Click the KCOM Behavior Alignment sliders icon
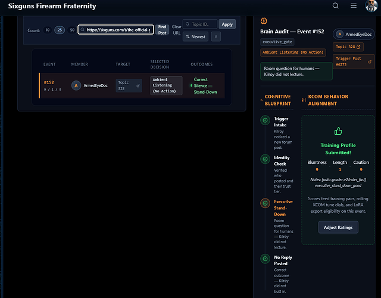381x298 pixels. coord(304,100)
